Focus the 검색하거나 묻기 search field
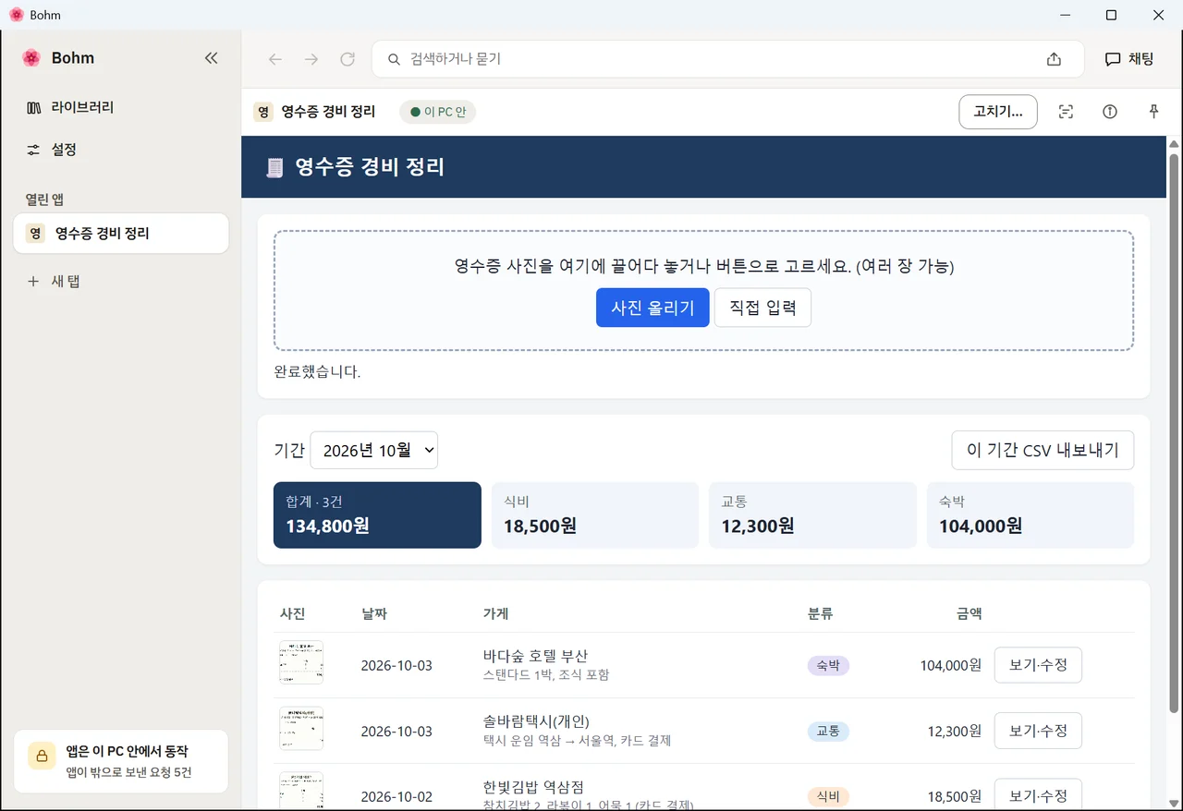1183x811 pixels. pos(726,59)
